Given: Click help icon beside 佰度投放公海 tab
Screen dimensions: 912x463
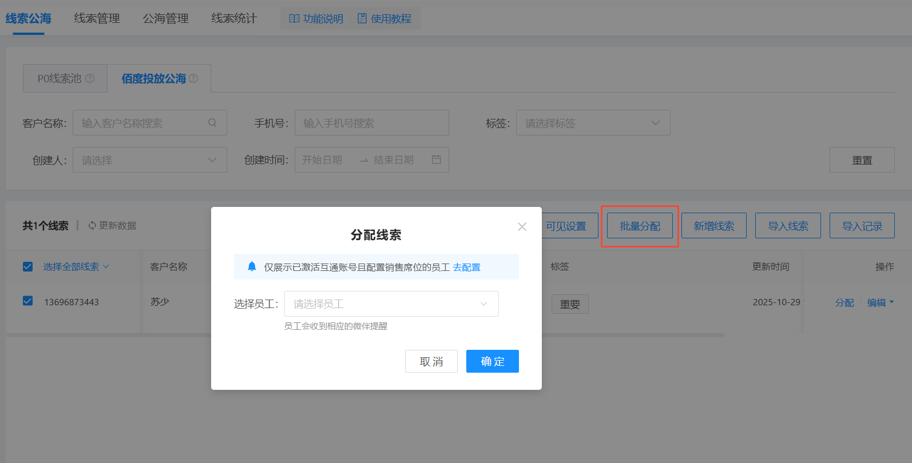Looking at the screenshot, I should point(193,78).
